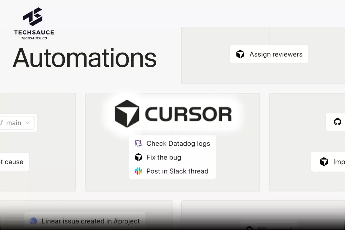Select the Assign reviewers button
Screen dimensions: 345x230
pos(269,54)
